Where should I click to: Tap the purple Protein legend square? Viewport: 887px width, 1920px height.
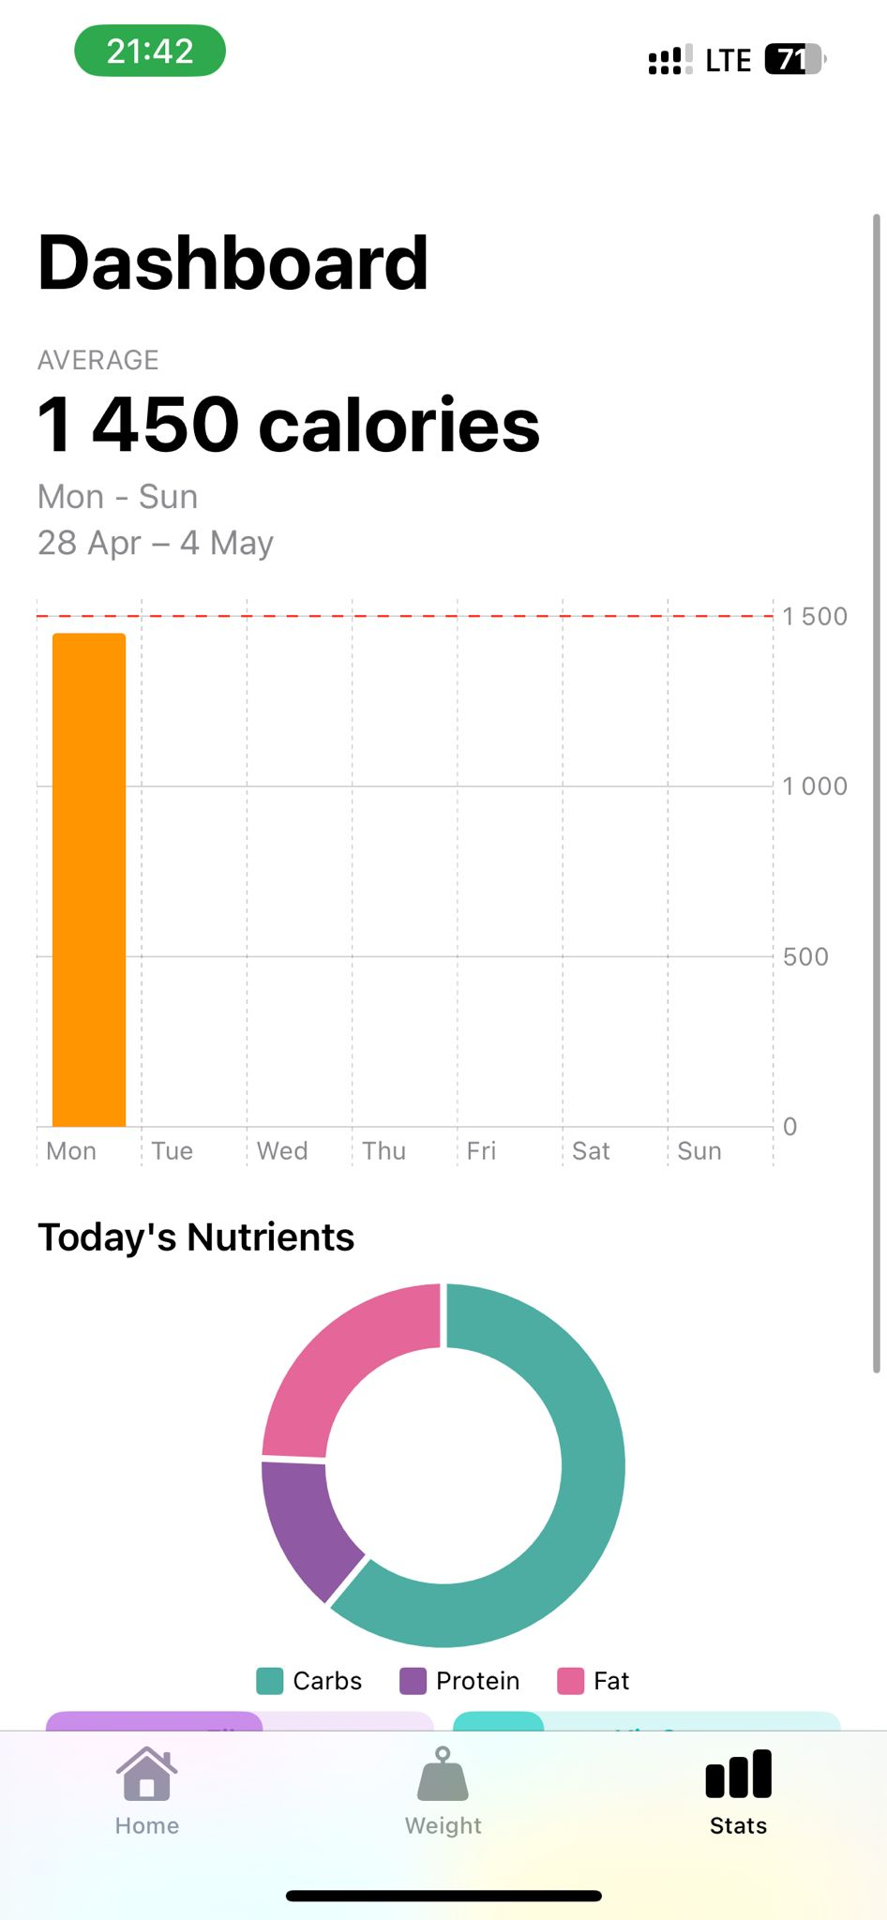413,1681
